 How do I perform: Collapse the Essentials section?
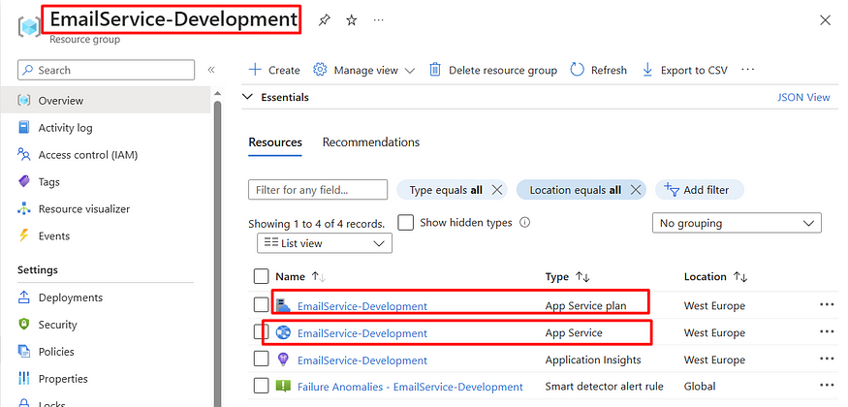pos(248,97)
